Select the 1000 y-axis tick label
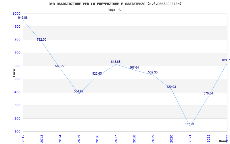 click(16, 14)
